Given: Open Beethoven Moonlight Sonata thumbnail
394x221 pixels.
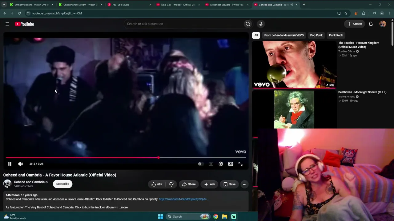Looking at the screenshot, I should coord(294,109).
